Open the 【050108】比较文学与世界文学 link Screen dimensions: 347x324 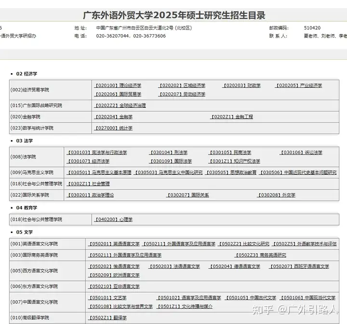(x=120, y=307)
